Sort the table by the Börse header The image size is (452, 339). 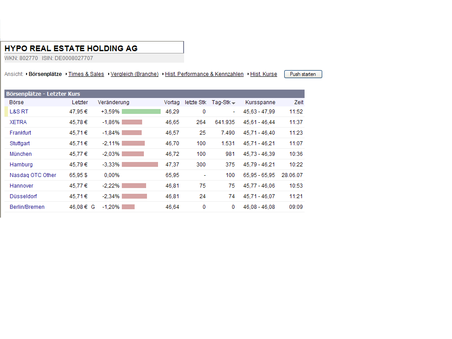16,102
